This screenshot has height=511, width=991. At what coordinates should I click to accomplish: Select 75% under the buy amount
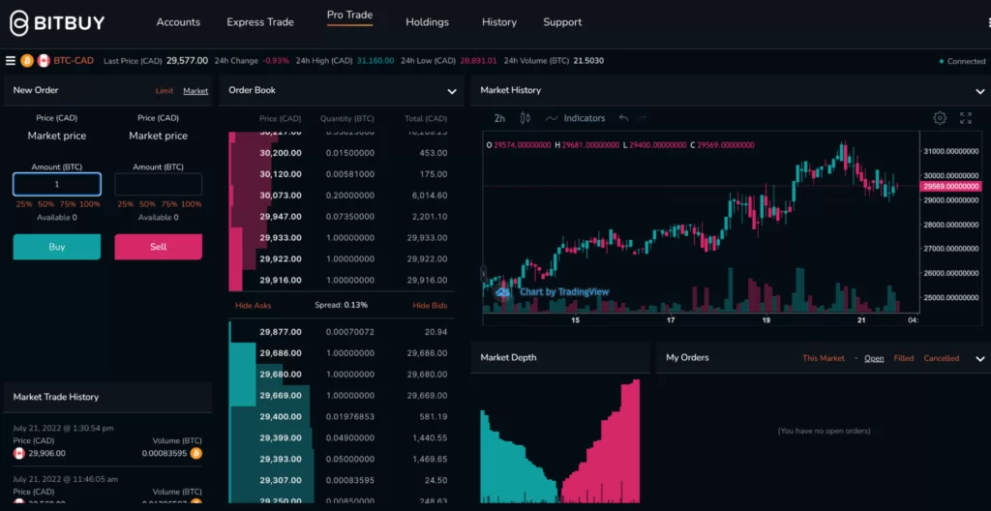tap(68, 204)
